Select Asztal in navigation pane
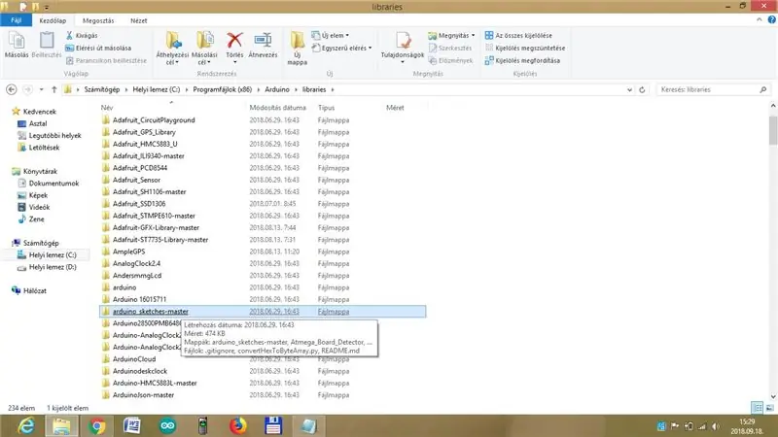Screen dimensions: 778x437 click(x=38, y=123)
